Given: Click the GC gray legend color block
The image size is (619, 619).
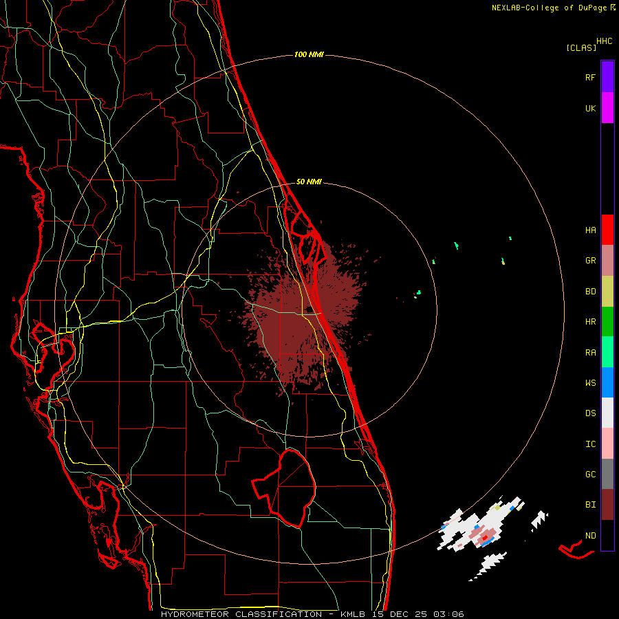Looking at the screenshot, I should [607, 474].
